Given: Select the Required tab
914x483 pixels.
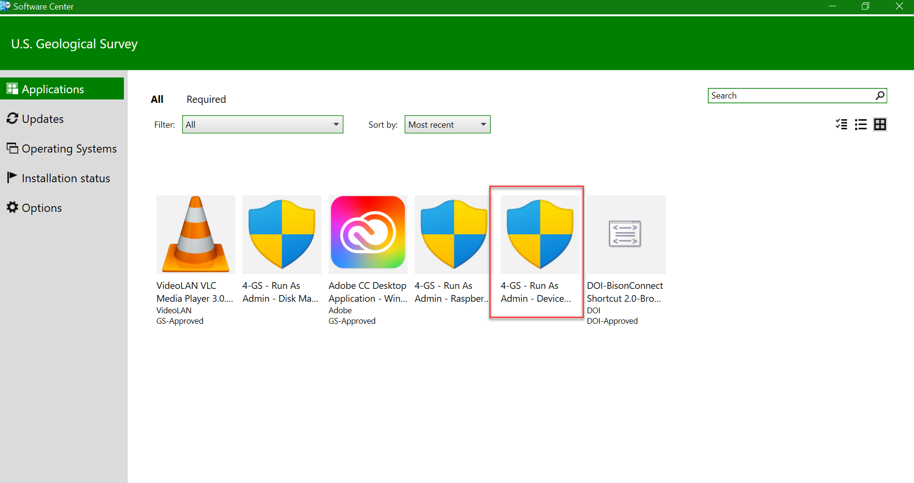Looking at the screenshot, I should [206, 99].
